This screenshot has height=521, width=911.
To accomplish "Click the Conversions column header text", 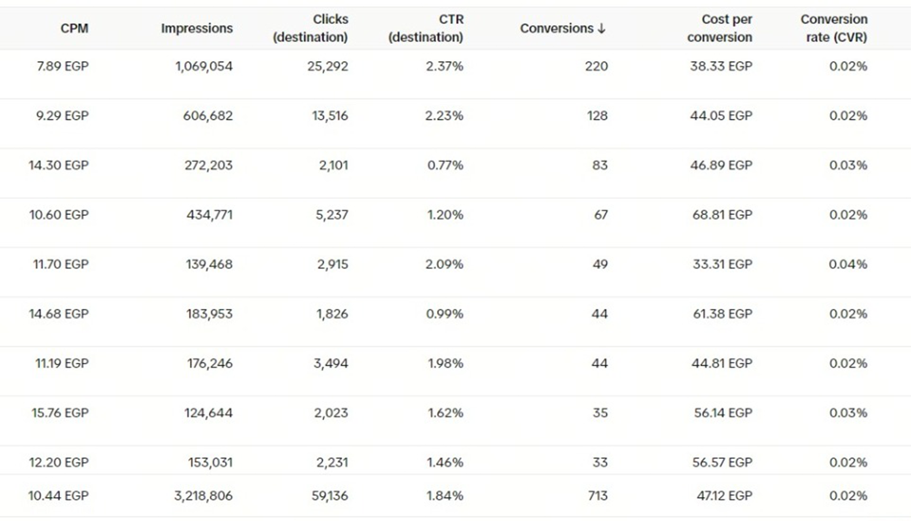I will (557, 28).
